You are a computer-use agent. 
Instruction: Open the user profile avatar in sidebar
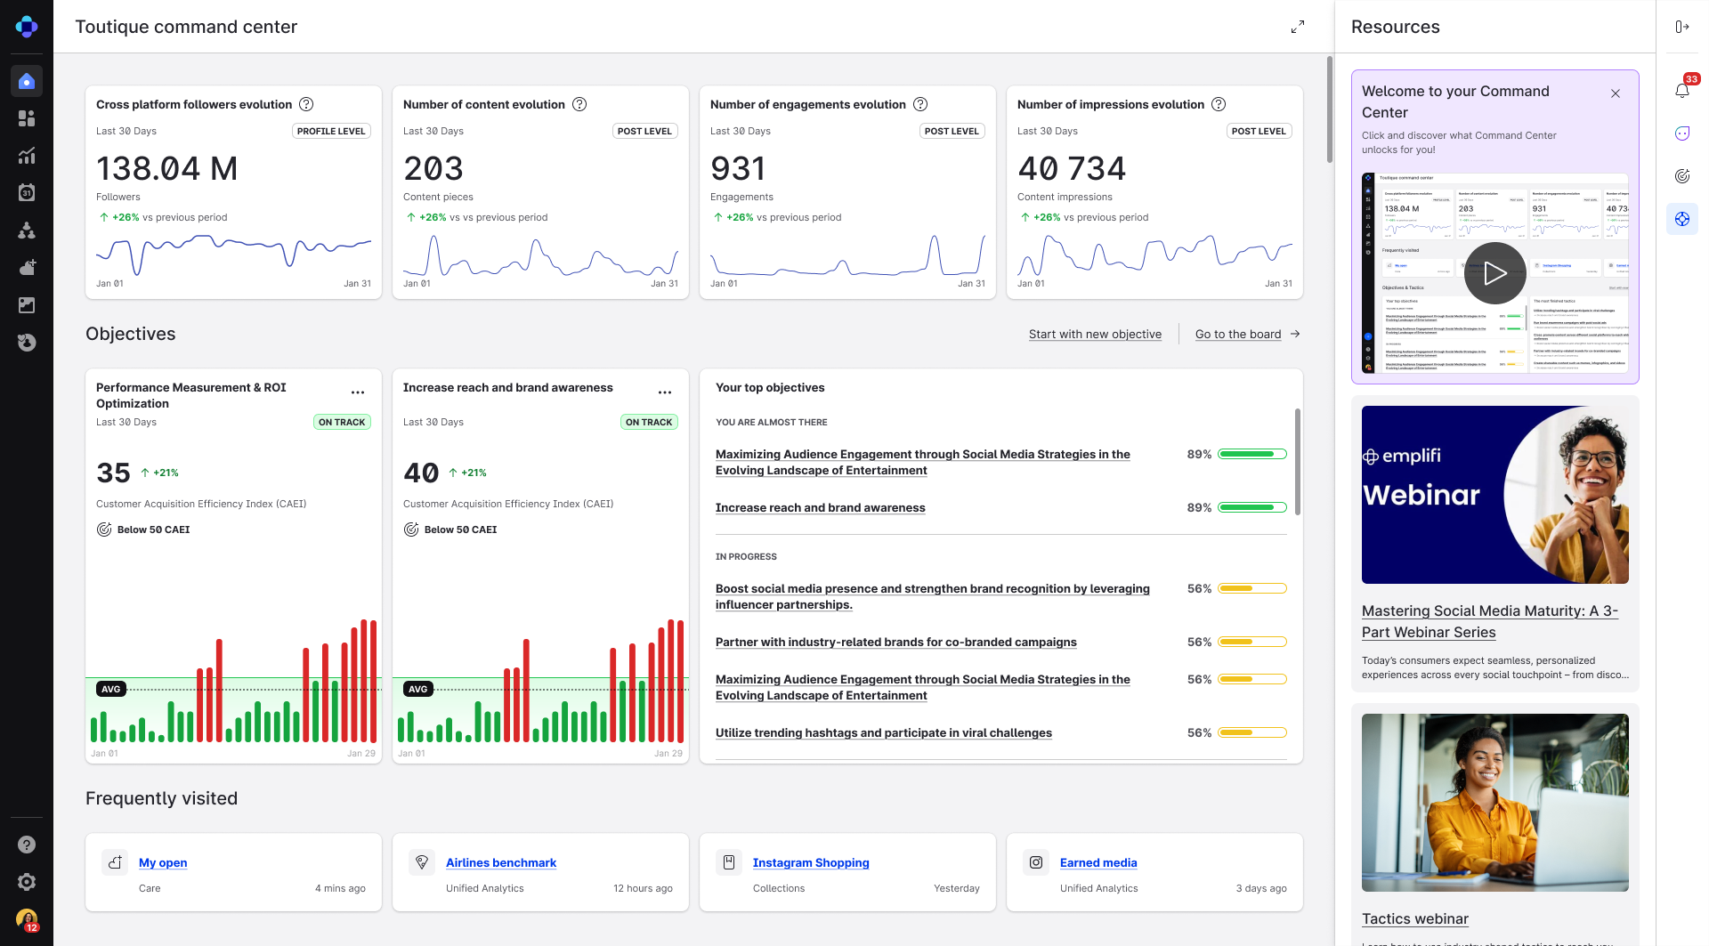coord(27,919)
